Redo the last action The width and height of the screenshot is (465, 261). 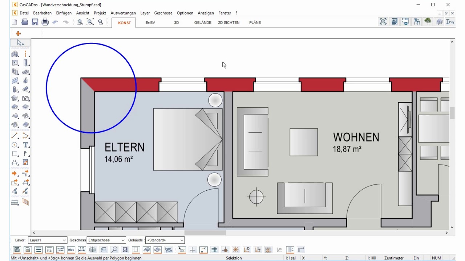(x=65, y=22)
